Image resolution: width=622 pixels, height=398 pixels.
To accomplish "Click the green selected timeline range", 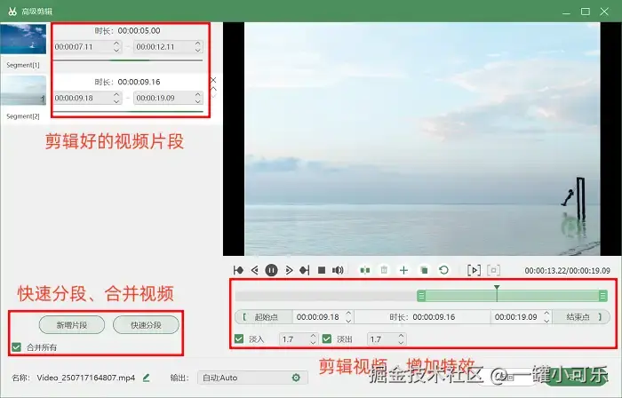I will [x=512, y=296].
